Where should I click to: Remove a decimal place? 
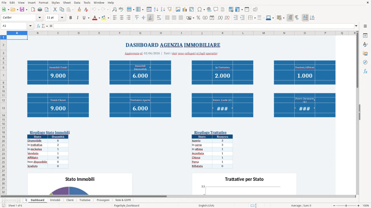point(227,18)
